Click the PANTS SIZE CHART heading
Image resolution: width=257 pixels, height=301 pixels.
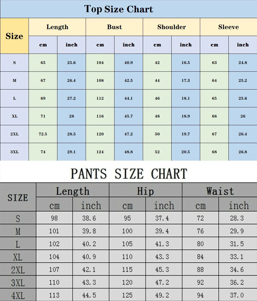129,174
